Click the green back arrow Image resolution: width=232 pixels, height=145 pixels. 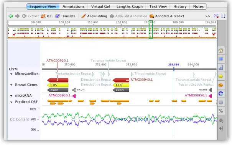(x=11, y=16)
